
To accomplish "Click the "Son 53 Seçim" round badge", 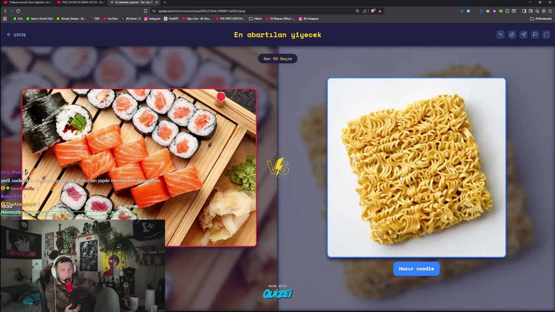I will (277, 58).
